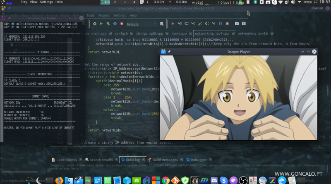Screen dimensions: 331x184
Task: Switch to virtual desktop 3
Action: coord(114,2)
